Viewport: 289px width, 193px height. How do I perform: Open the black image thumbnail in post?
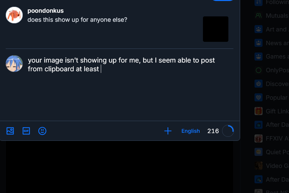216,29
